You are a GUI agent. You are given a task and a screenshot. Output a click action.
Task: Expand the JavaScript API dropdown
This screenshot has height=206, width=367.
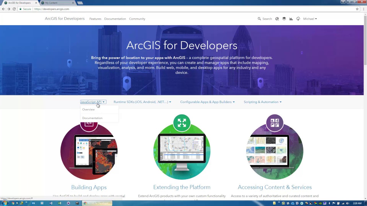(x=93, y=102)
